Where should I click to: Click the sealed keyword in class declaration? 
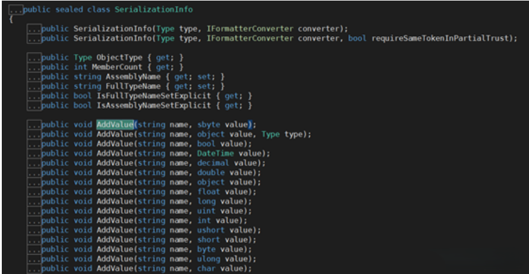tap(67, 10)
